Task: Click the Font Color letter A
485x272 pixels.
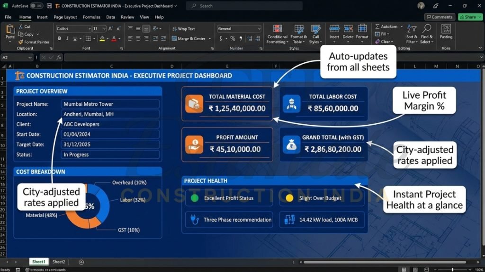Action: (x=114, y=39)
